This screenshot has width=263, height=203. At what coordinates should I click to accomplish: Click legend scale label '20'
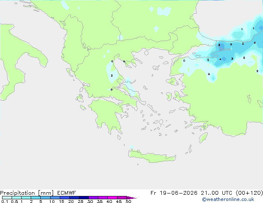point(71,201)
